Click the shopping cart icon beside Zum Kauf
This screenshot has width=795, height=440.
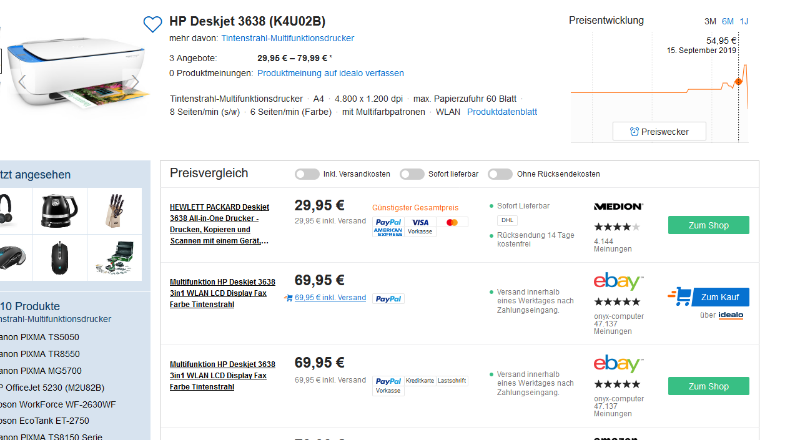(x=679, y=296)
